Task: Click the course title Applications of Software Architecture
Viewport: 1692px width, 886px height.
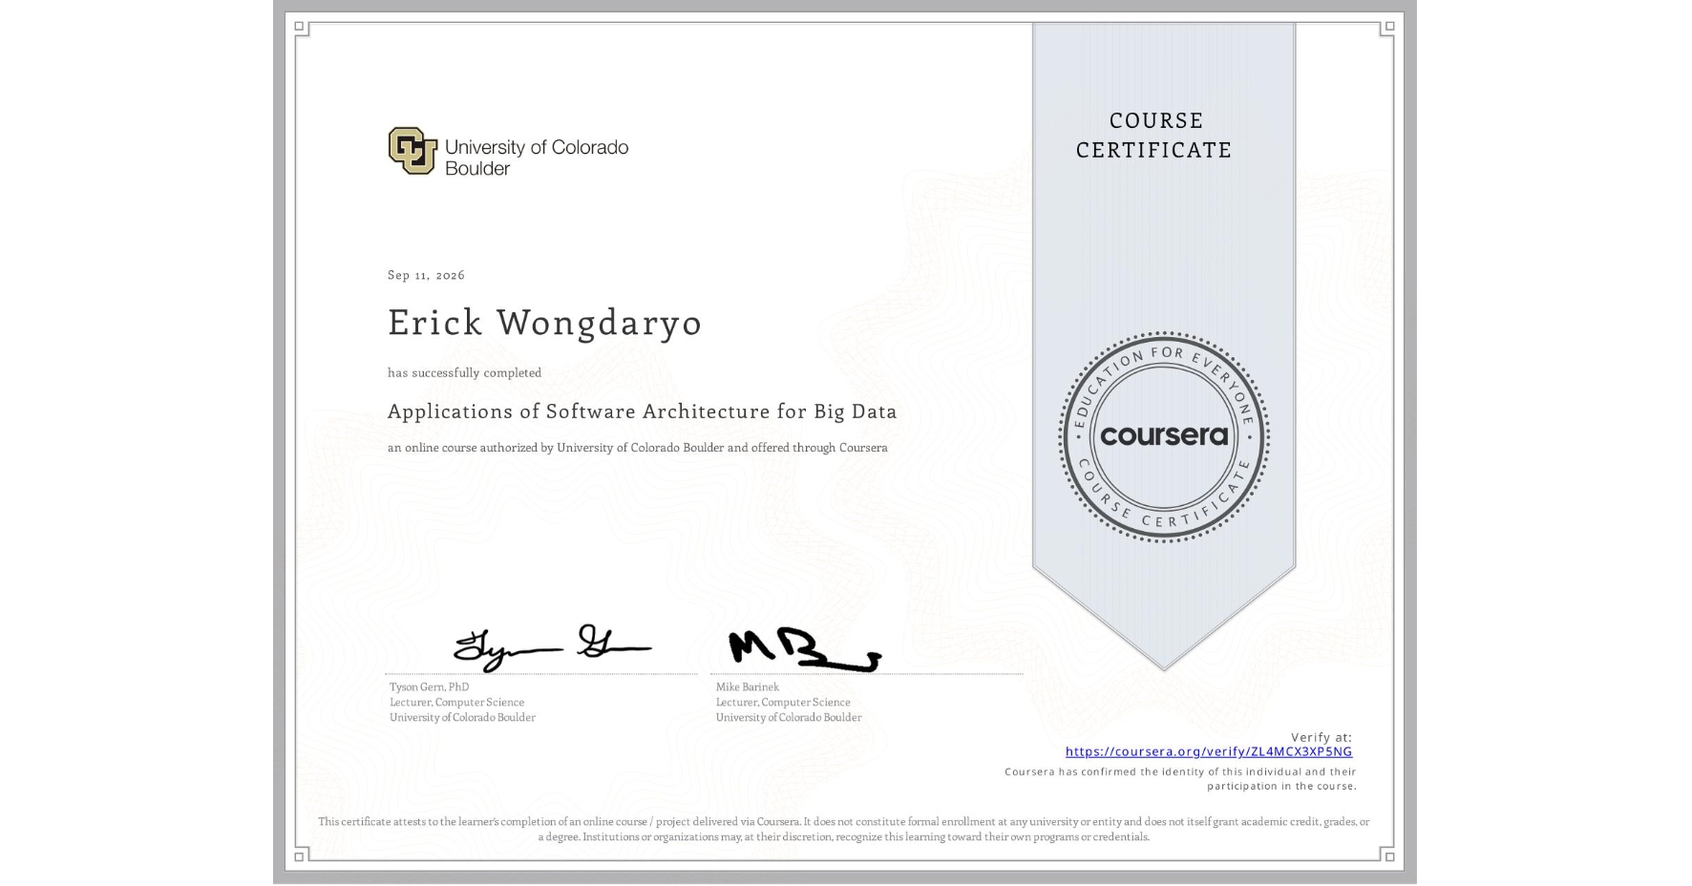Action: [x=642, y=411]
